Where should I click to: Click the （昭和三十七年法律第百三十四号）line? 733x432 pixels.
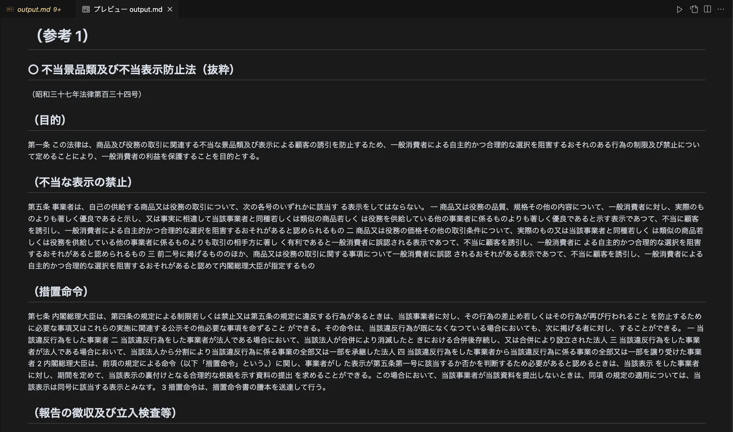point(86,94)
